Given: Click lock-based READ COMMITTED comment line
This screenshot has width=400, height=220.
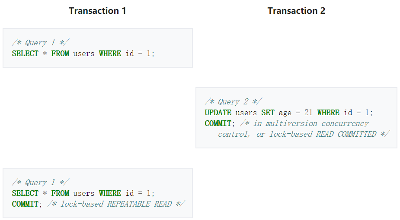Looking at the screenshot, I should point(304,134).
